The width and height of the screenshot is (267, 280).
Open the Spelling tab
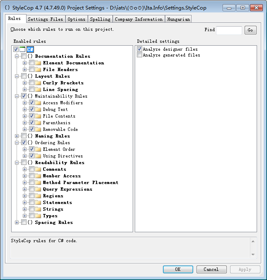[100, 19]
